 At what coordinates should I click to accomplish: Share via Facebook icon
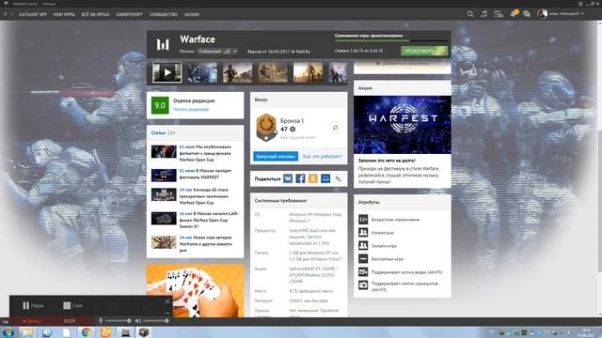coord(300,178)
